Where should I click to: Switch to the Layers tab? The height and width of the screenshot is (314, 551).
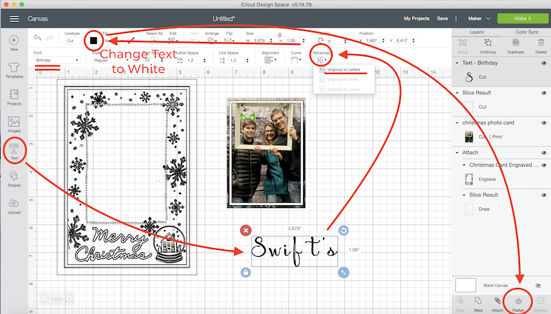point(477,32)
